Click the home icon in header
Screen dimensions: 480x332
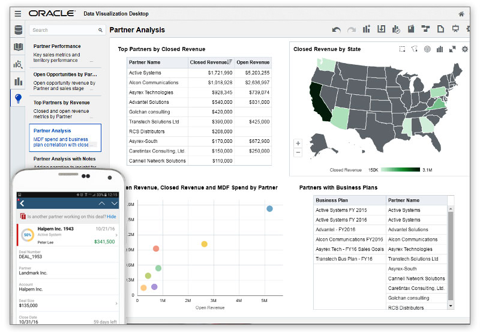click(x=461, y=14)
